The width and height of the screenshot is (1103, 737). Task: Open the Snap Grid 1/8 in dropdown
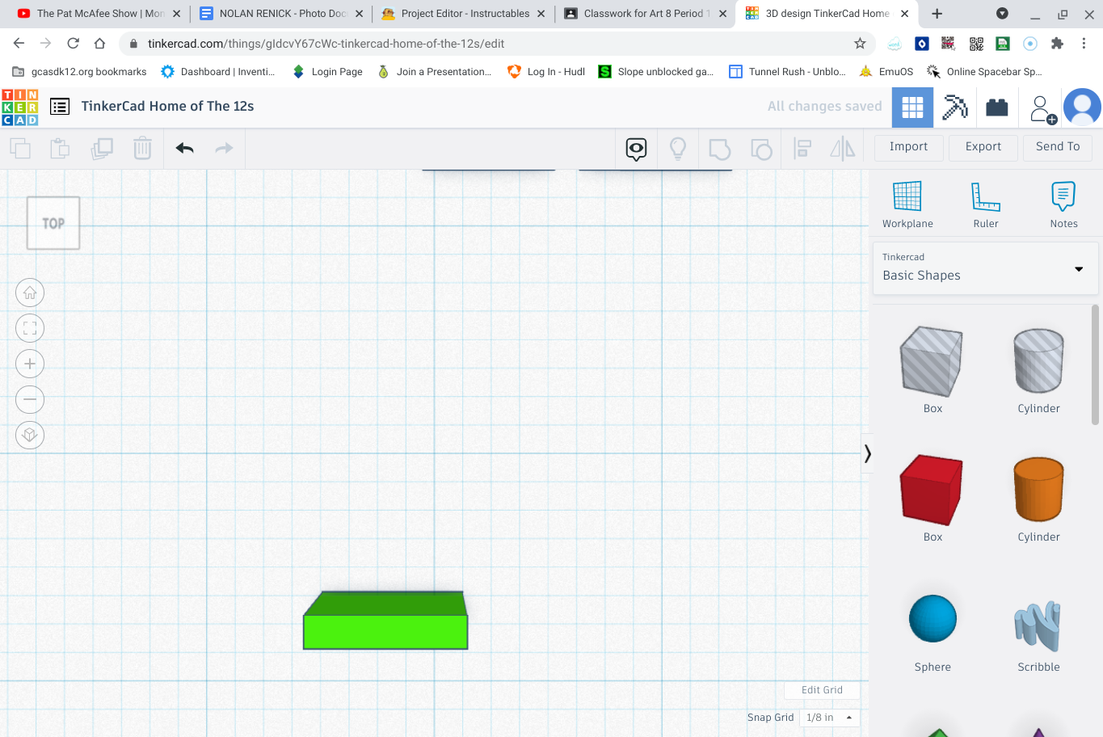tap(828, 717)
